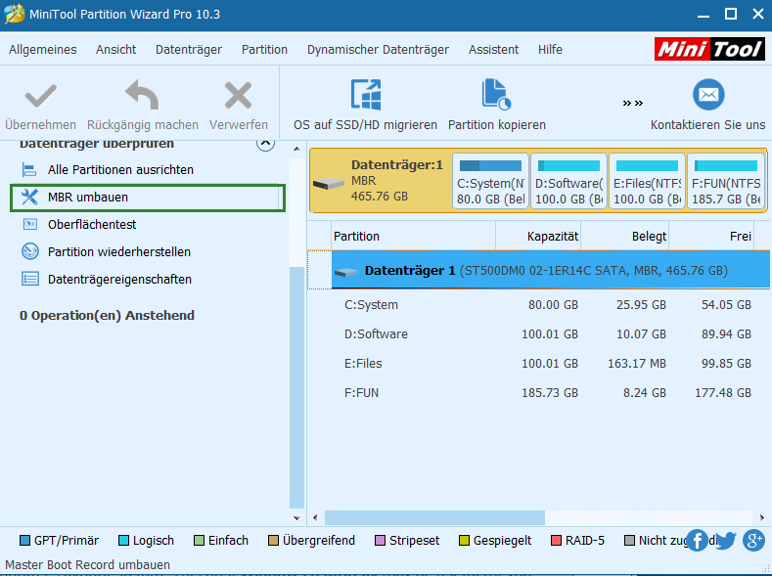Open the Dynamischer Datenträger menu
The height and width of the screenshot is (576, 772).
coord(378,50)
